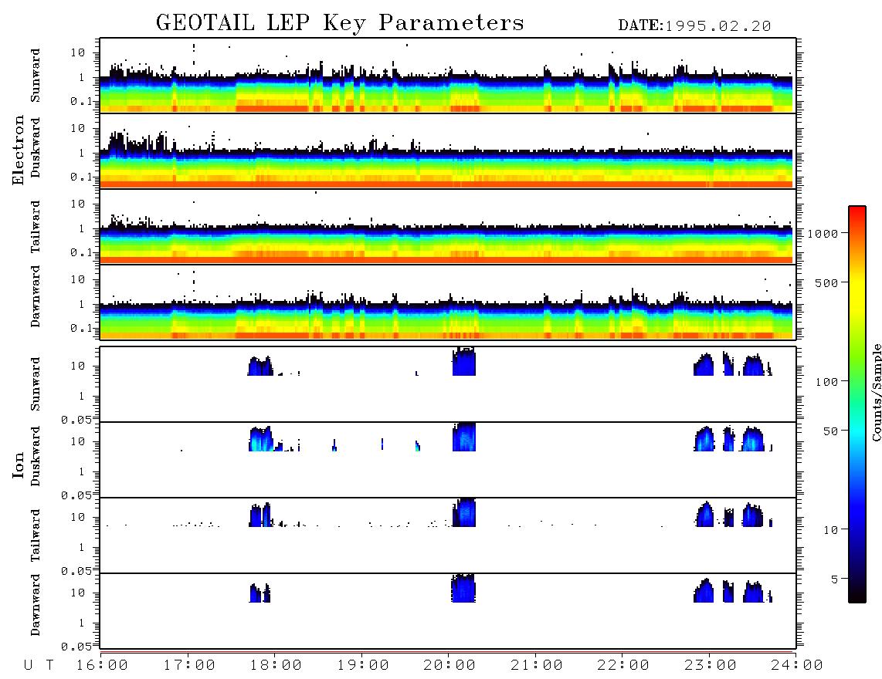
Task: Click the 1000 tick on colorbar
Action: pyautogui.click(x=823, y=233)
